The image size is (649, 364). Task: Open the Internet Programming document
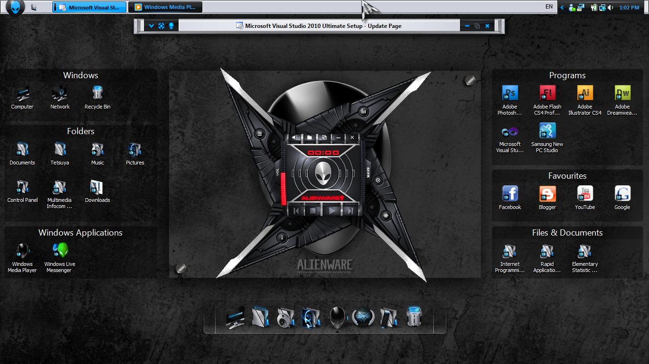[510, 258]
